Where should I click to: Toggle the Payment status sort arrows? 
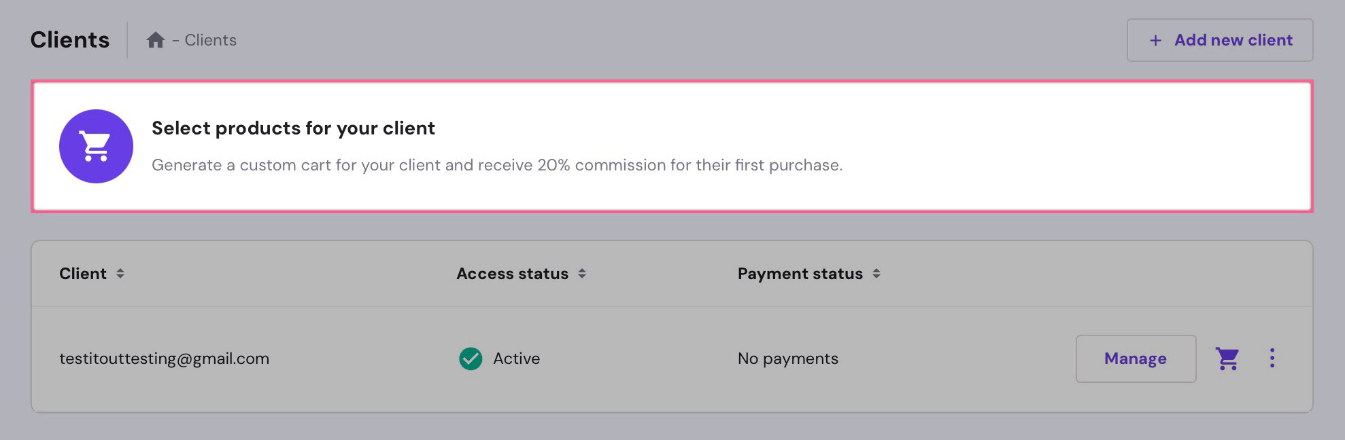[876, 274]
